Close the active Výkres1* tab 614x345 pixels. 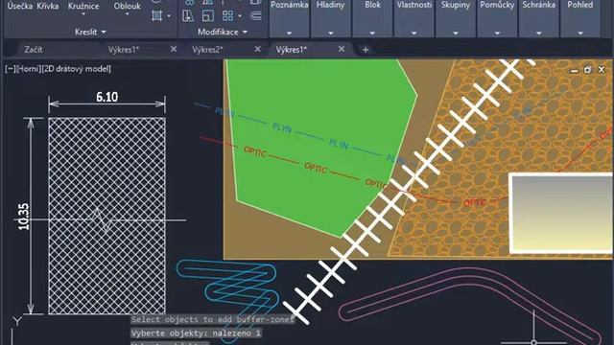[342, 49]
